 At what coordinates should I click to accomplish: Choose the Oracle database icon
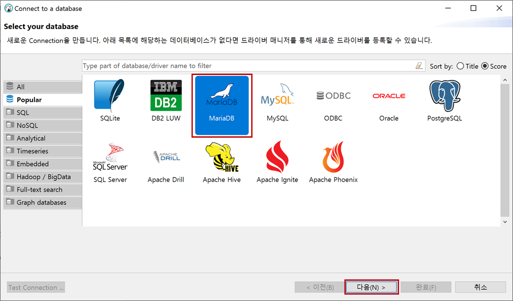[x=389, y=96]
